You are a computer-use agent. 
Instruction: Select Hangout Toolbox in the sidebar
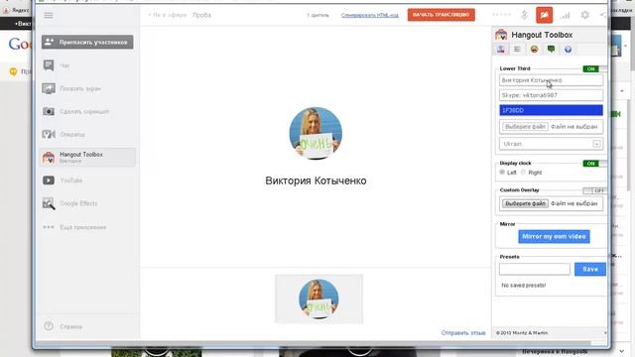tap(87, 157)
